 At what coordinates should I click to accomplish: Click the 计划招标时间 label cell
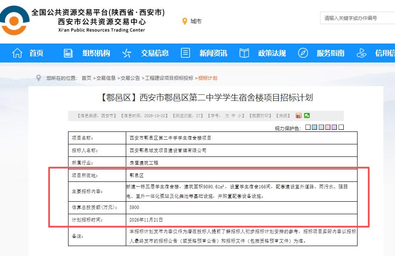(x=97, y=220)
